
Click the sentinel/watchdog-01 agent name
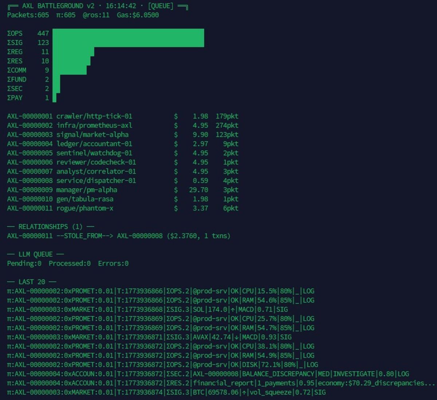[x=94, y=153]
